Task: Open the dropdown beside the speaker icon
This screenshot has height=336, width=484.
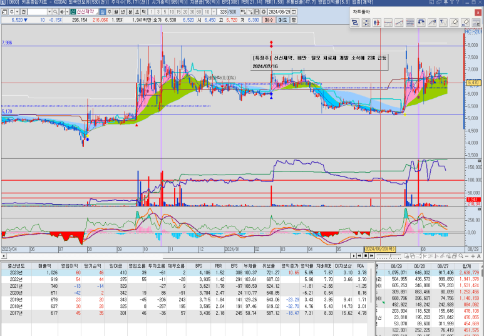Action: click(67, 12)
